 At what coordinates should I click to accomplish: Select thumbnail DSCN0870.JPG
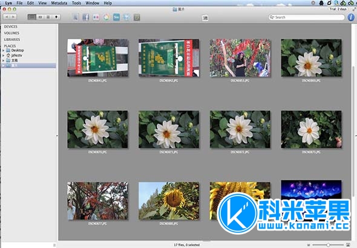coord(97,129)
